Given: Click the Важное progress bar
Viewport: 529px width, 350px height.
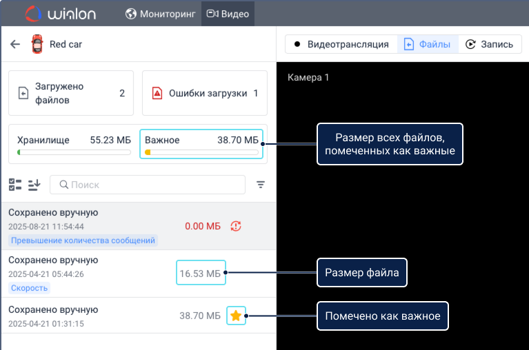Looking at the screenshot, I should [x=201, y=152].
